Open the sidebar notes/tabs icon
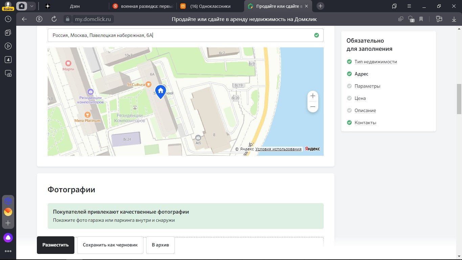This screenshot has width=462, height=260. [8, 33]
